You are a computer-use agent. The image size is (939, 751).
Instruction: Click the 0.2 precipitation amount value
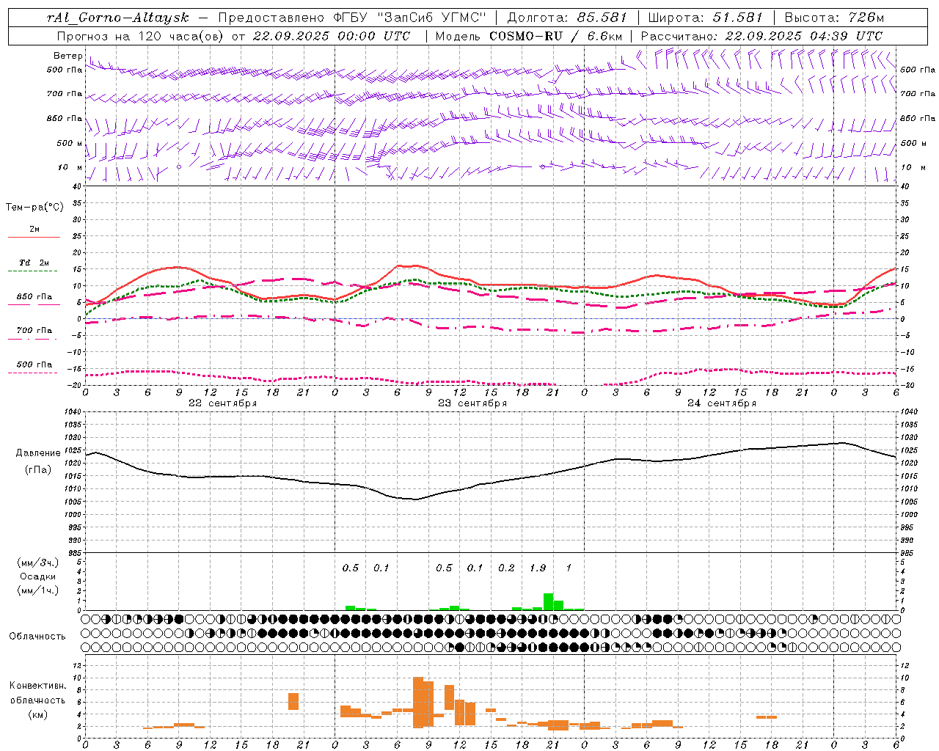point(506,568)
